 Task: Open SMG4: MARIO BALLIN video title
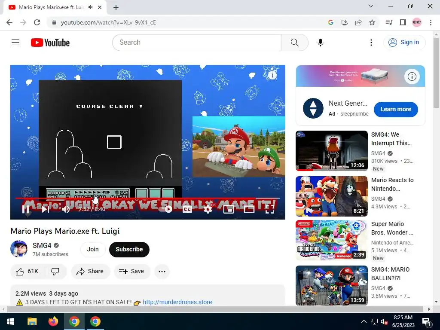click(x=390, y=274)
